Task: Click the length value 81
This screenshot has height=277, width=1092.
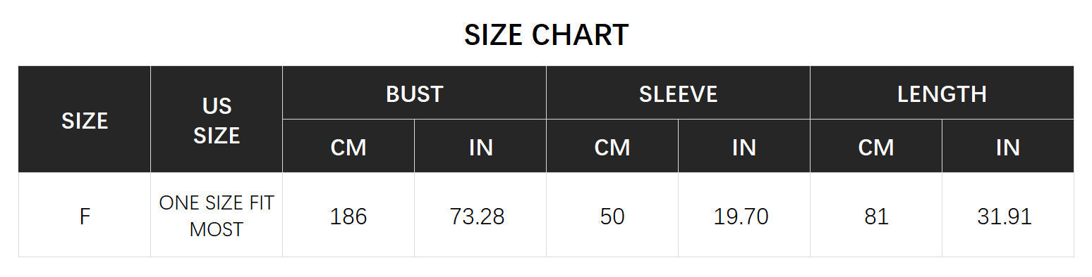Action: [x=876, y=215]
